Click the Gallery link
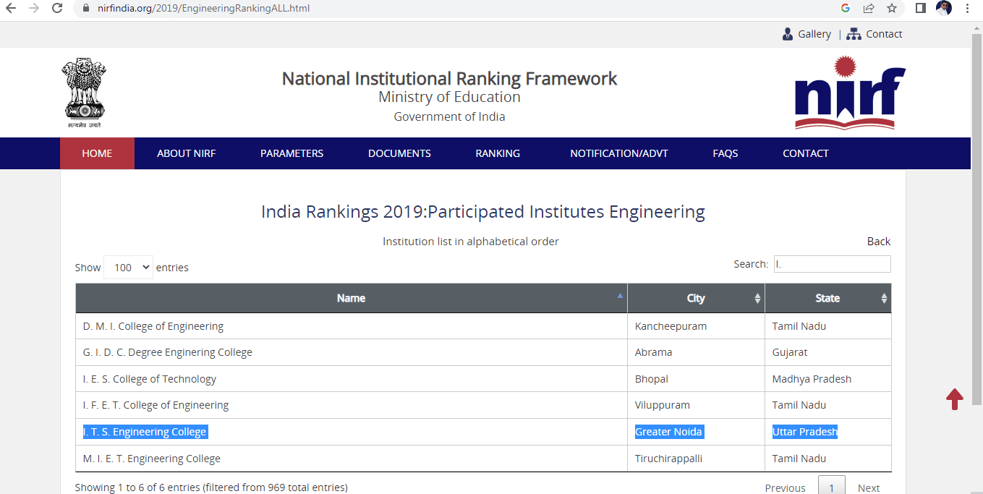Viewport: 983px width, 494px height. (x=814, y=34)
